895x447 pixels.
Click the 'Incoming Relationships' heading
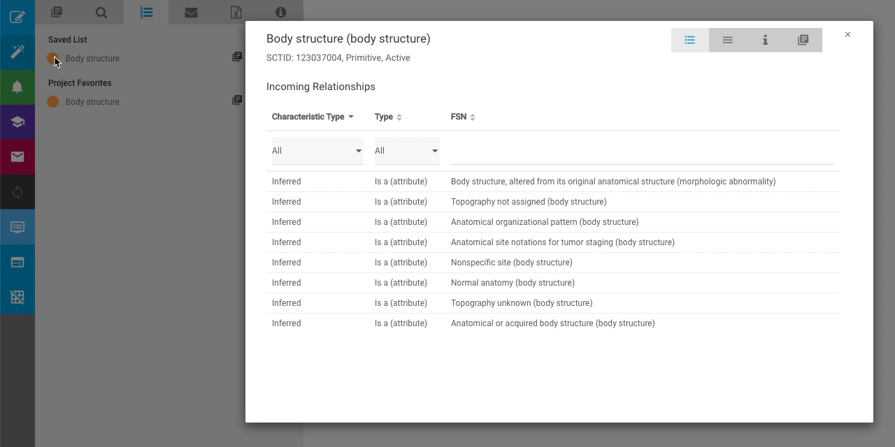pyautogui.click(x=321, y=87)
